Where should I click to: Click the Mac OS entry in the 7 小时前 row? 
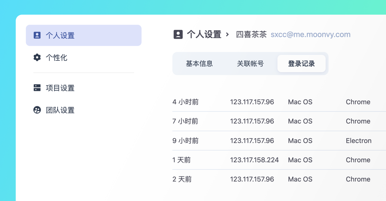tap(300, 121)
